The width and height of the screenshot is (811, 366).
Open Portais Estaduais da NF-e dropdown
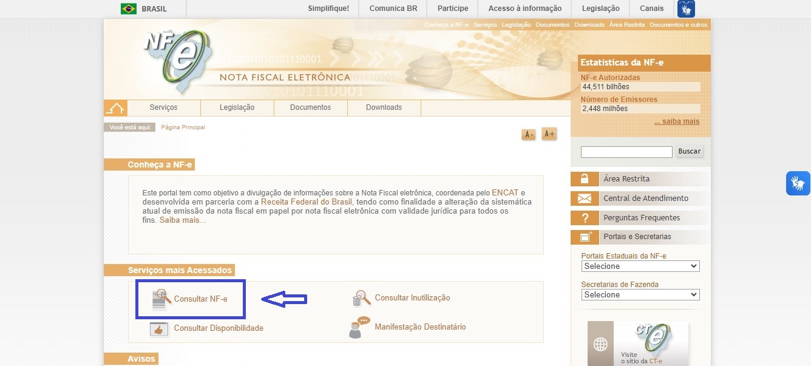[x=640, y=266]
